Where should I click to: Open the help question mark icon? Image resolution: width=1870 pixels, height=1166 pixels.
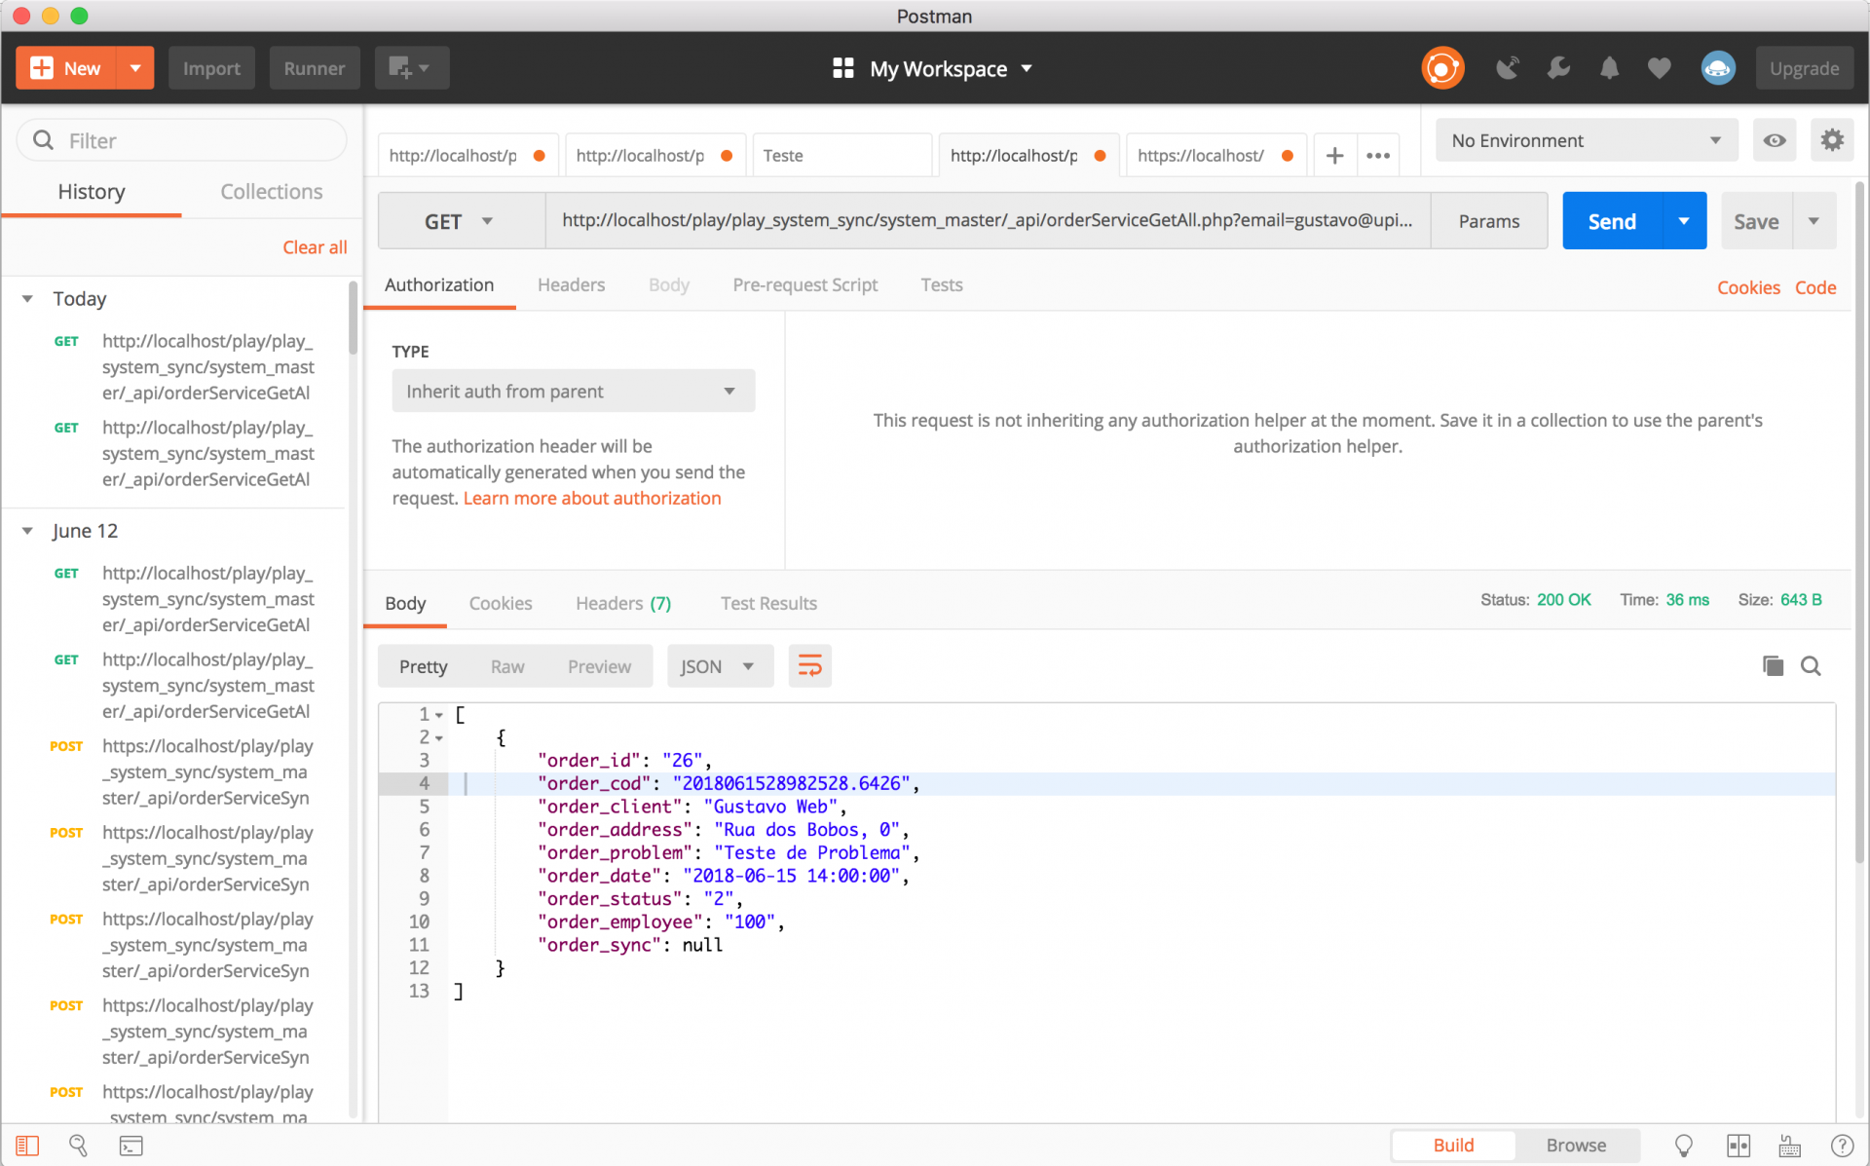pos(1841,1146)
